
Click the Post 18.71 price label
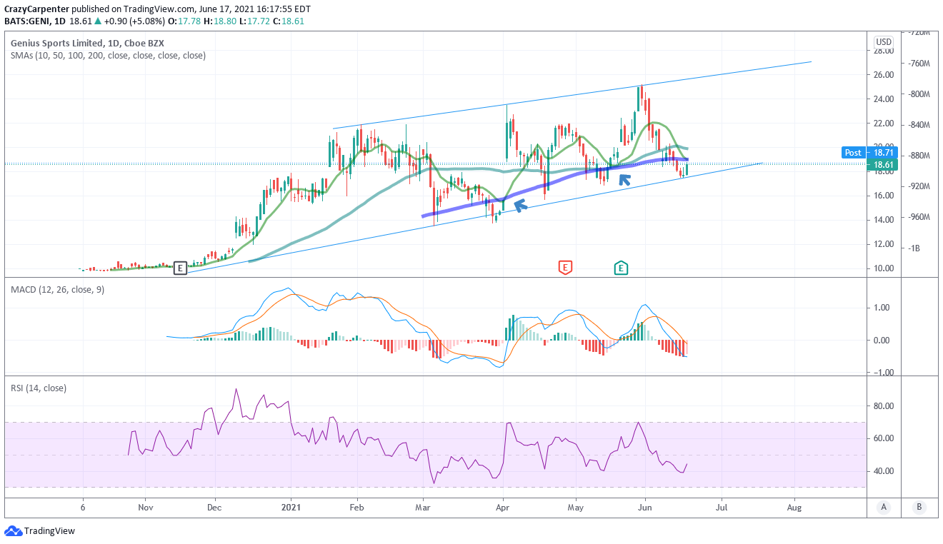tap(864, 152)
